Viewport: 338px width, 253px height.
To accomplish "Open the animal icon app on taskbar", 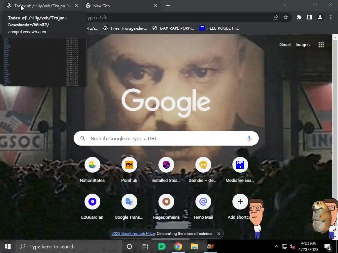I will [x=210, y=246].
